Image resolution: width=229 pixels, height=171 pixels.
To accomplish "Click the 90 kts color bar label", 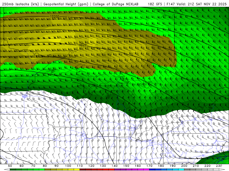I will [56, 166].
